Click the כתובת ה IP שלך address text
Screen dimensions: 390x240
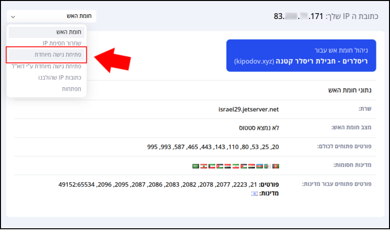pos(326,16)
